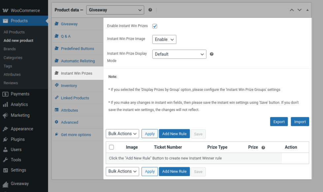Screen dimensions: 323x192
Task: Open the Linked Products tab
Action: pos(75,98)
